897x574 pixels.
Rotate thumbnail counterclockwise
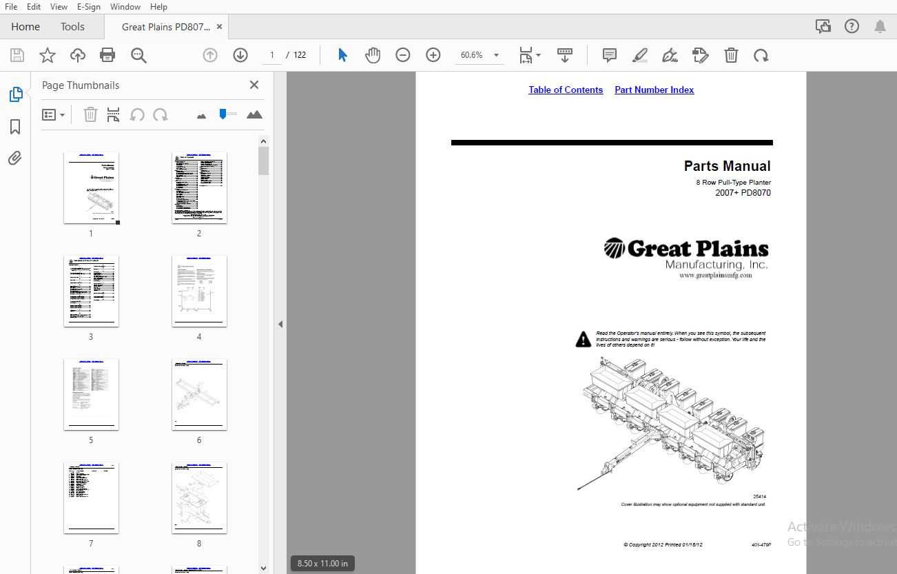coord(137,114)
